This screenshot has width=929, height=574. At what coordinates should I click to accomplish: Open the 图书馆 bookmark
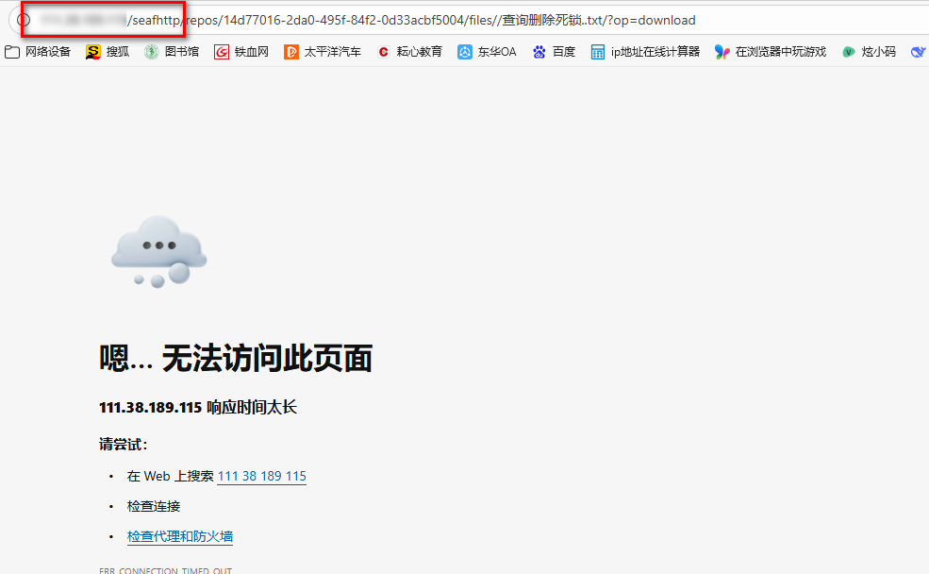coord(172,52)
